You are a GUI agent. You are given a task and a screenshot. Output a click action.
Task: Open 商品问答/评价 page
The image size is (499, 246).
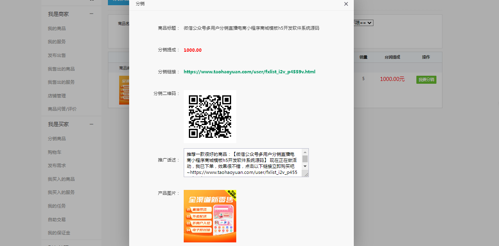pos(62,109)
